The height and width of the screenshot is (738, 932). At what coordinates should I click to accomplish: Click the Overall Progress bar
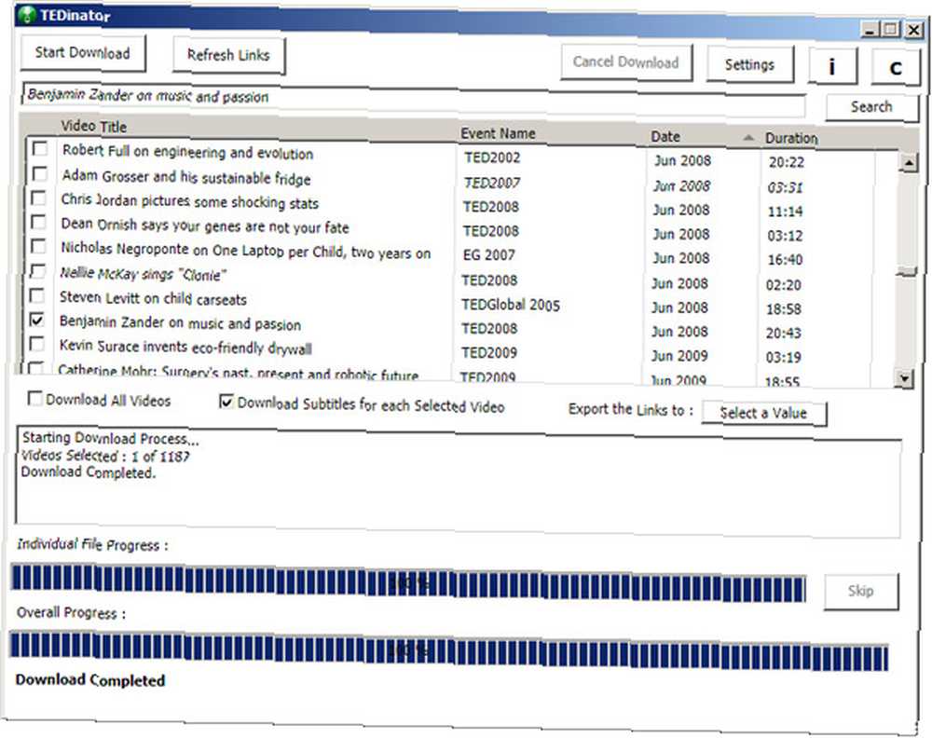tap(449, 650)
